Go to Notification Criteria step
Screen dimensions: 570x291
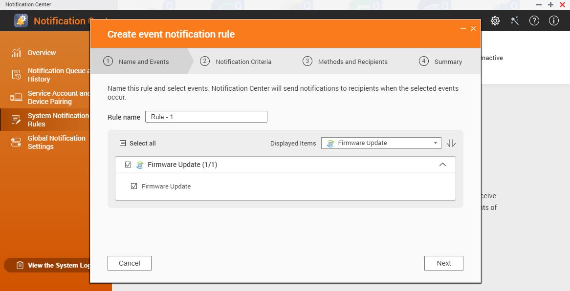click(x=243, y=62)
